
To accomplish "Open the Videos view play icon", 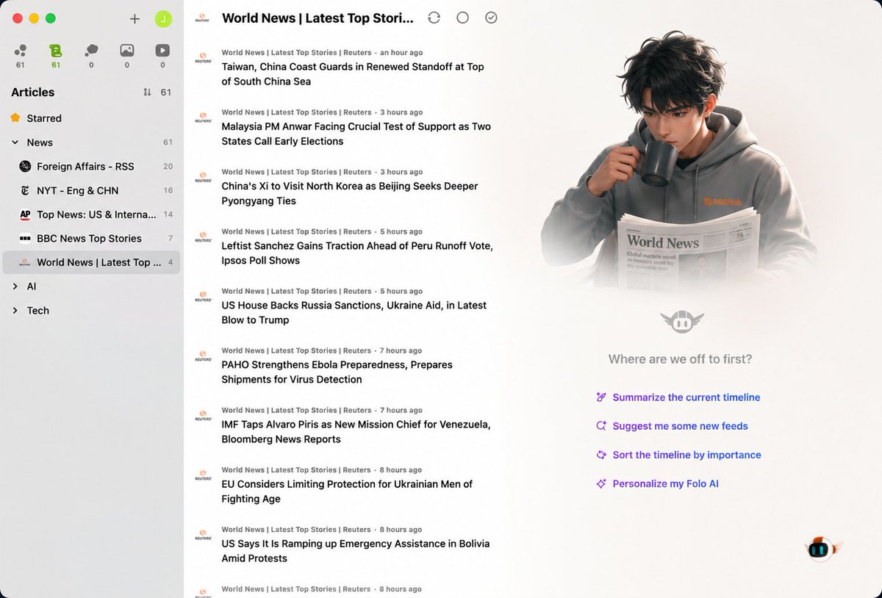I will (162, 51).
